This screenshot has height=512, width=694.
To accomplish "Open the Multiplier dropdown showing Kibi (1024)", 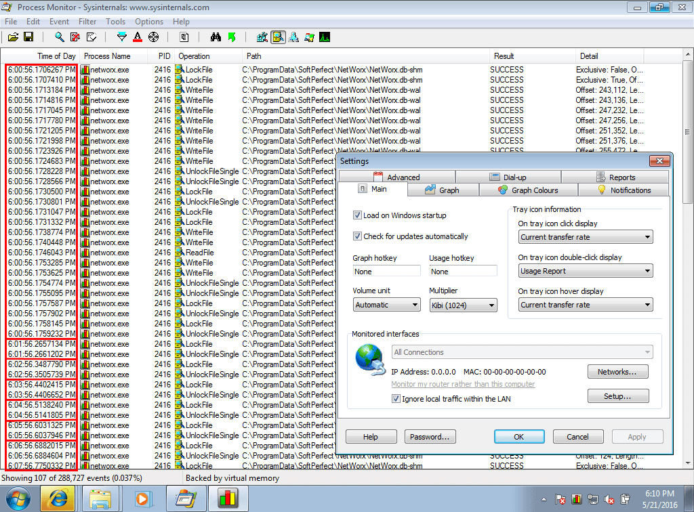I will click(463, 305).
